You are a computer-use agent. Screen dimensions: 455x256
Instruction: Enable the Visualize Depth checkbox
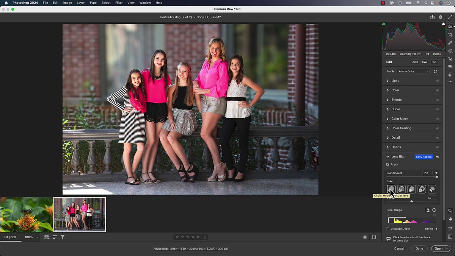pos(388,229)
